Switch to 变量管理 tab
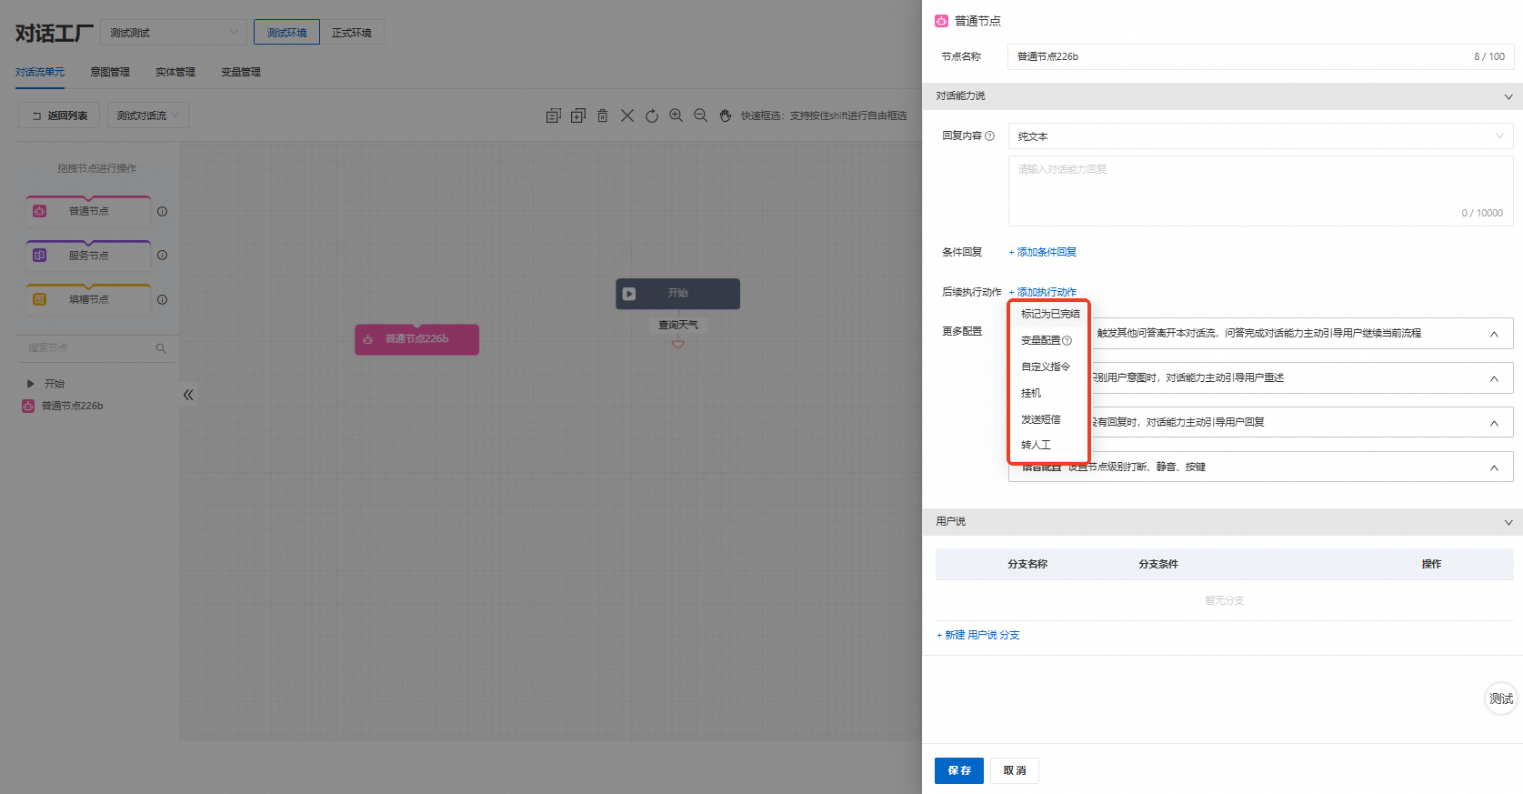The image size is (1523, 794). pyautogui.click(x=241, y=72)
